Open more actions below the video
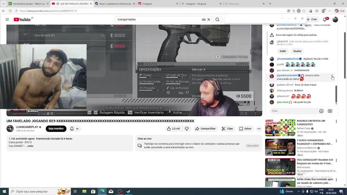Viewport: 347px width, 195px height. (x=259, y=129)
